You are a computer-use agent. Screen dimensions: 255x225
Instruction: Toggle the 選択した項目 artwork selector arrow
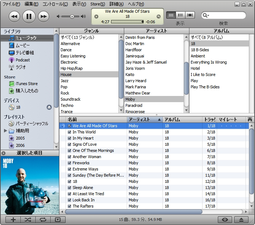3,153
